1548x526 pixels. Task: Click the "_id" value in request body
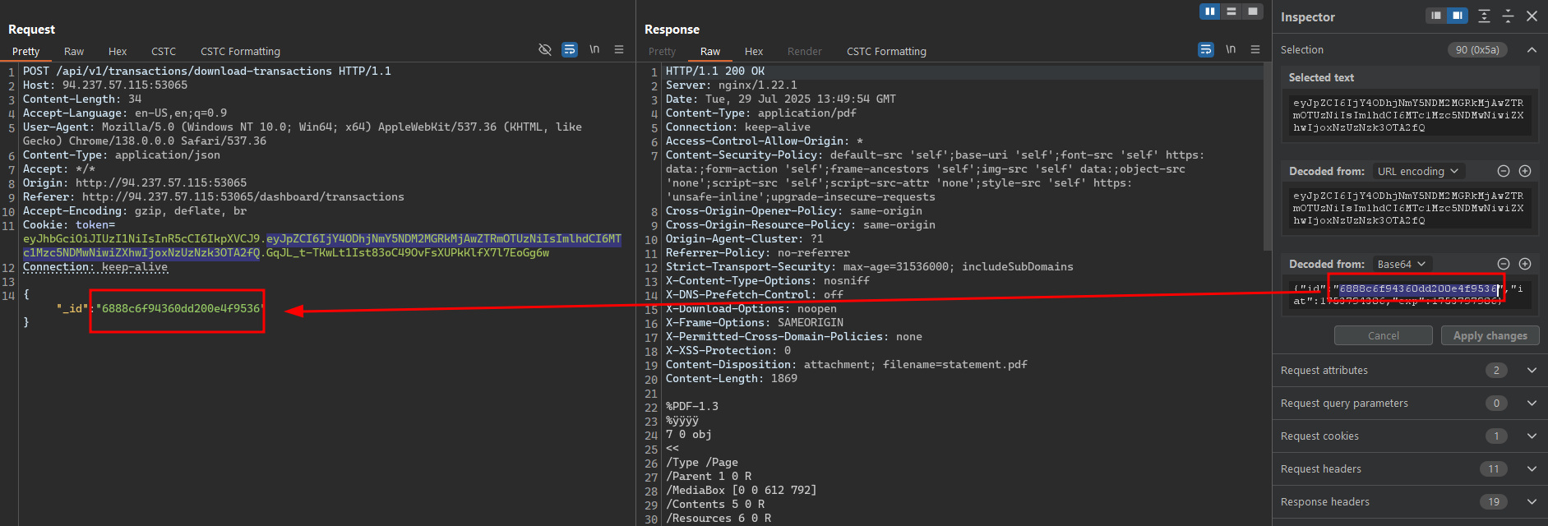point(180,308)
